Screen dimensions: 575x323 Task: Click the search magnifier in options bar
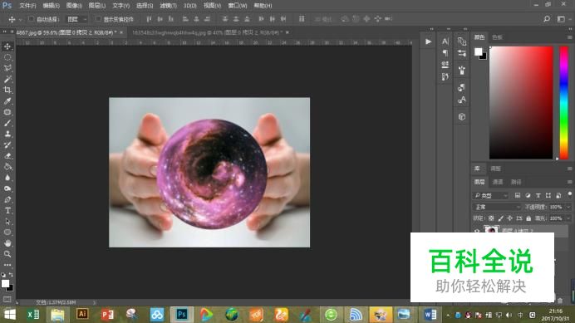coord(547,19)
